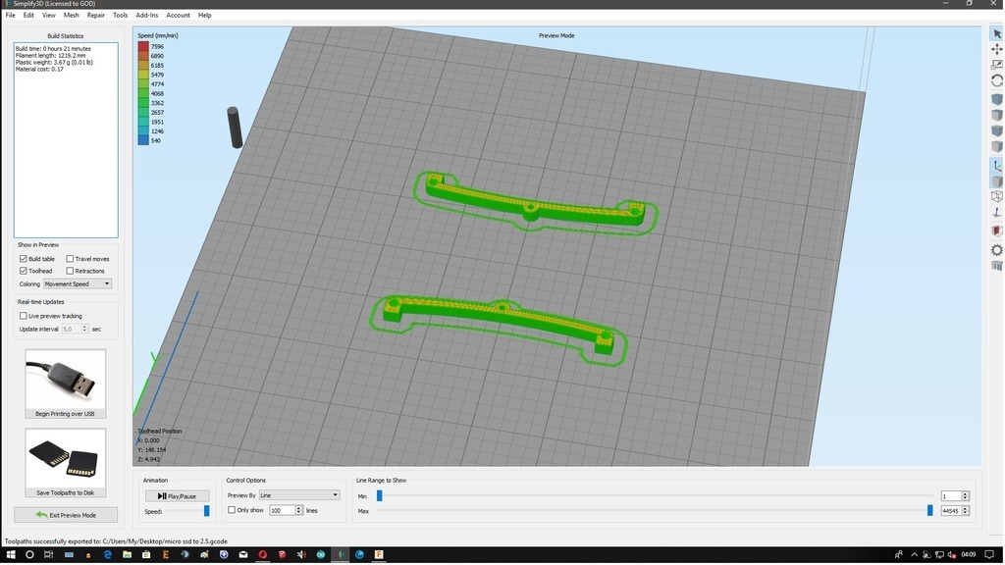Image resolution: width=1005 pixels, height=565 pixels.
Task: Enable the Travel moves checkbox
Action: pos(70,259)
